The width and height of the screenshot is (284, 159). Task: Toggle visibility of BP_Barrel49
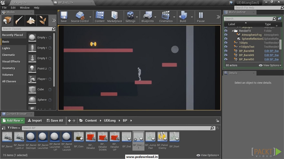pos(226,55)
